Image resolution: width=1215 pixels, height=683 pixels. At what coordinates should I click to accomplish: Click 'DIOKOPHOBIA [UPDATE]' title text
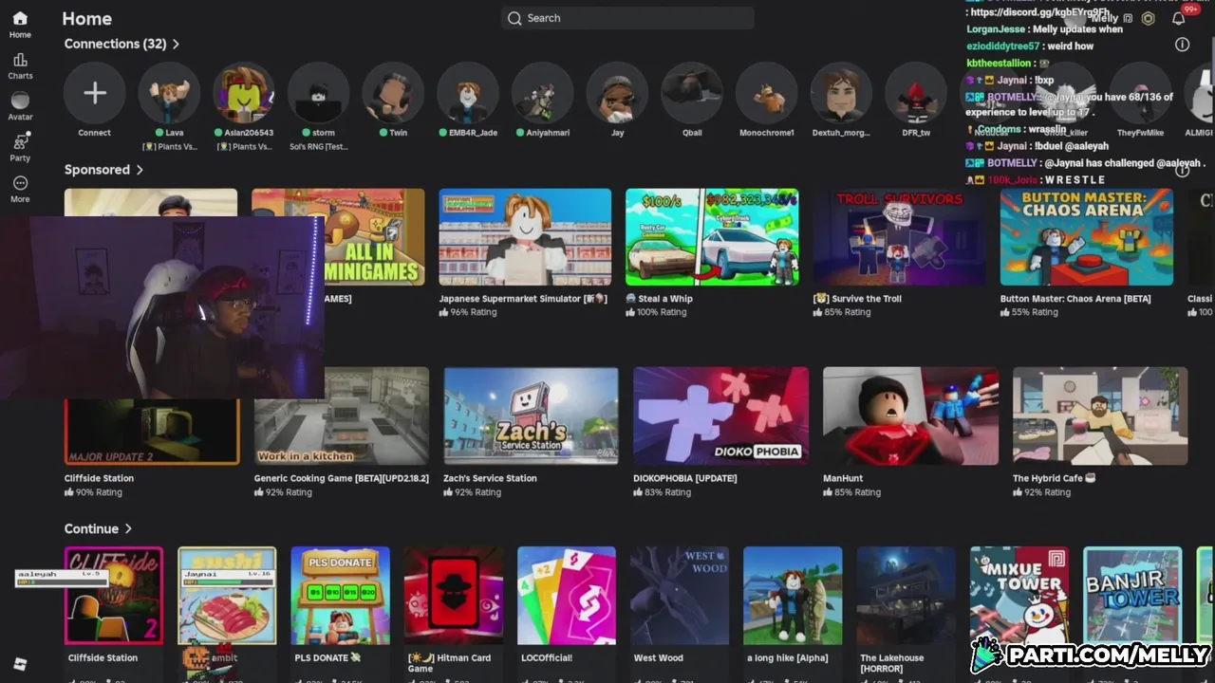point(685,478)
